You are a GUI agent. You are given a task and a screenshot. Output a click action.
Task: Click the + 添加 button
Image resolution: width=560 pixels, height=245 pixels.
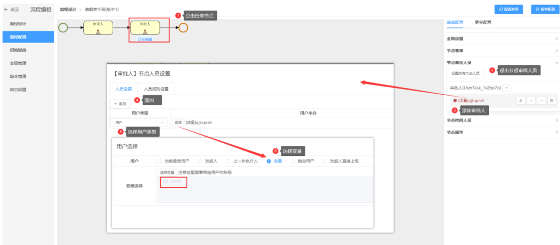120,104
